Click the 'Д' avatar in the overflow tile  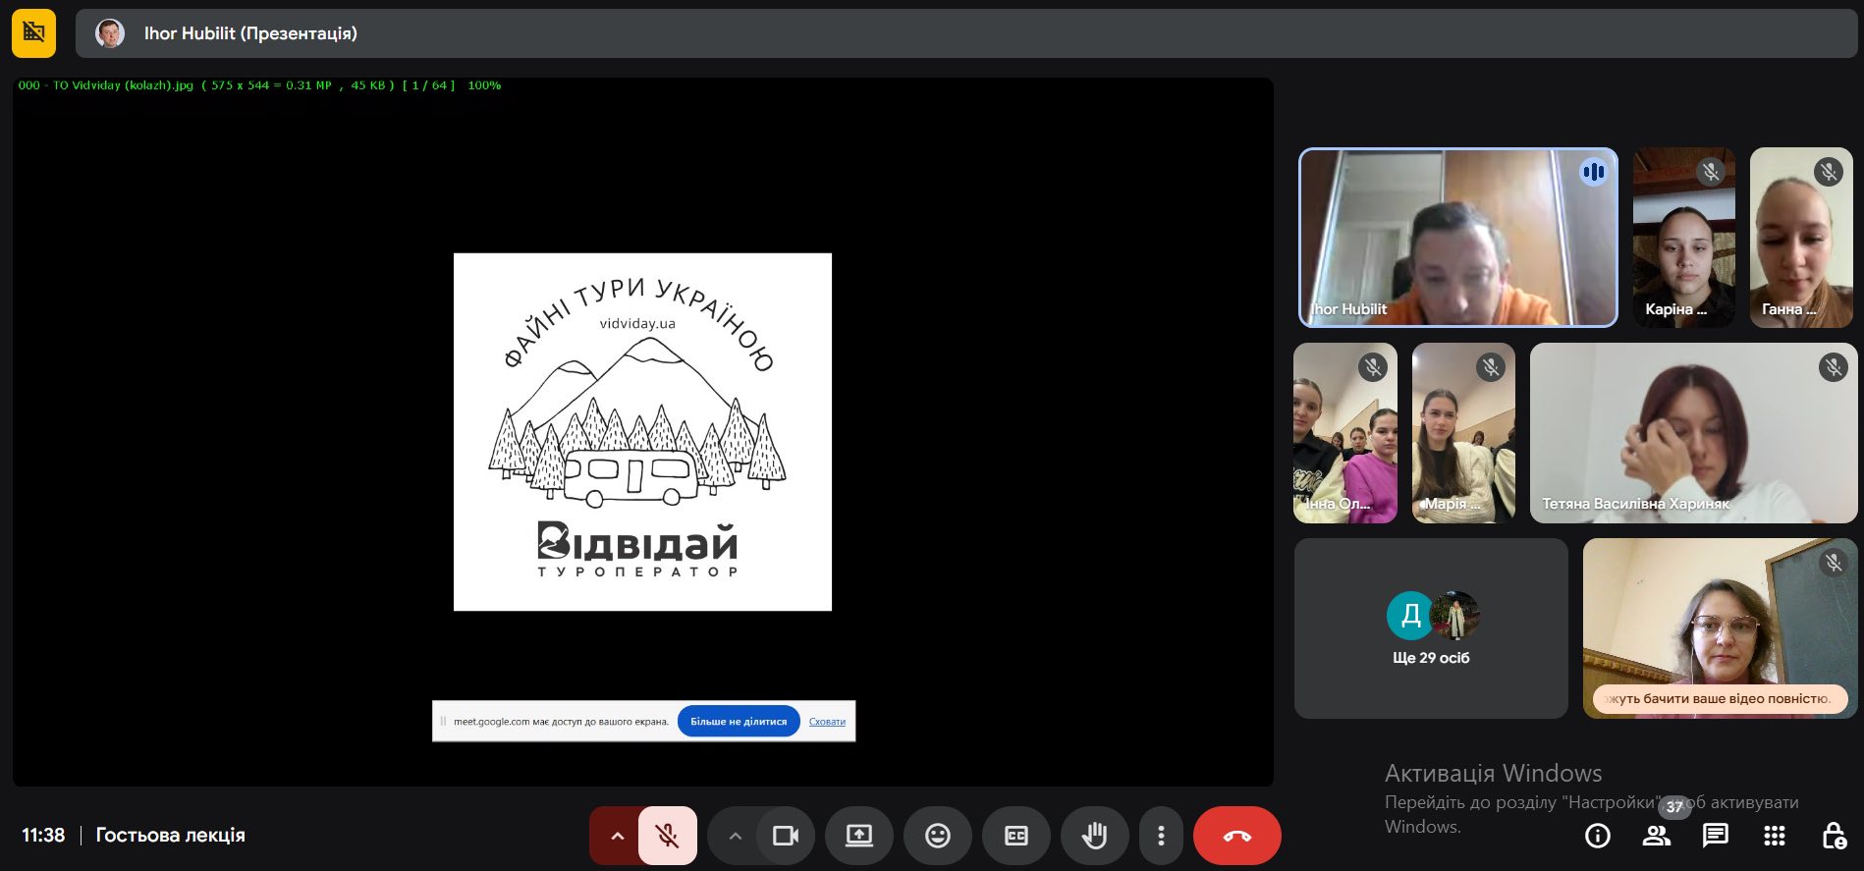coord(1410,616)
